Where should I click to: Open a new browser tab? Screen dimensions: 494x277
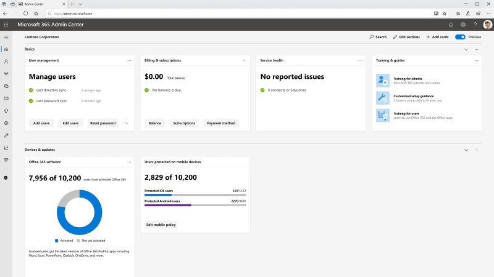coord(72,4)
